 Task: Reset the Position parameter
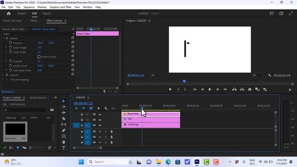point(73,42)
